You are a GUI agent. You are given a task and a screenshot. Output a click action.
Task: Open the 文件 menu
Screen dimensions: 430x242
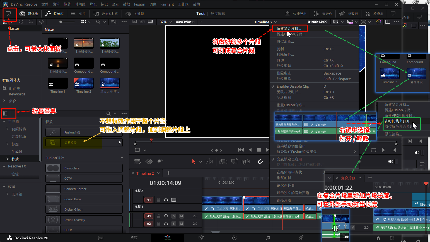coord(45,4)
